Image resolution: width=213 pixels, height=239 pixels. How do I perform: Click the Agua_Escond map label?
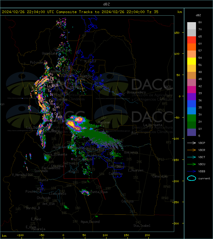pos(90,222)
